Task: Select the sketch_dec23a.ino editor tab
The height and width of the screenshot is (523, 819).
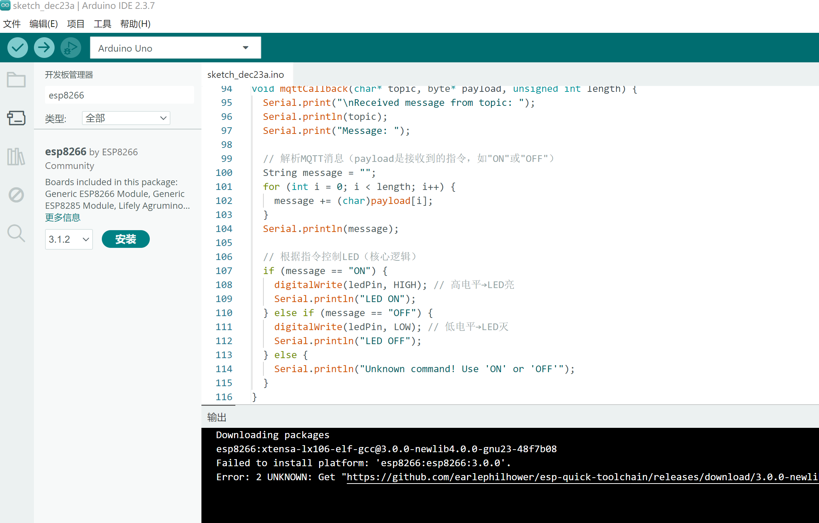Action: [246, 75]
